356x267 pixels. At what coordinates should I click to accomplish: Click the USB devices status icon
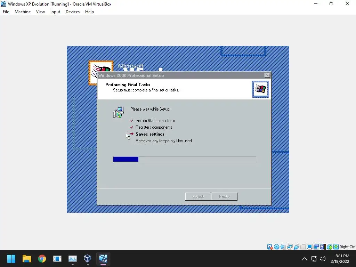(x=296, y=247)
